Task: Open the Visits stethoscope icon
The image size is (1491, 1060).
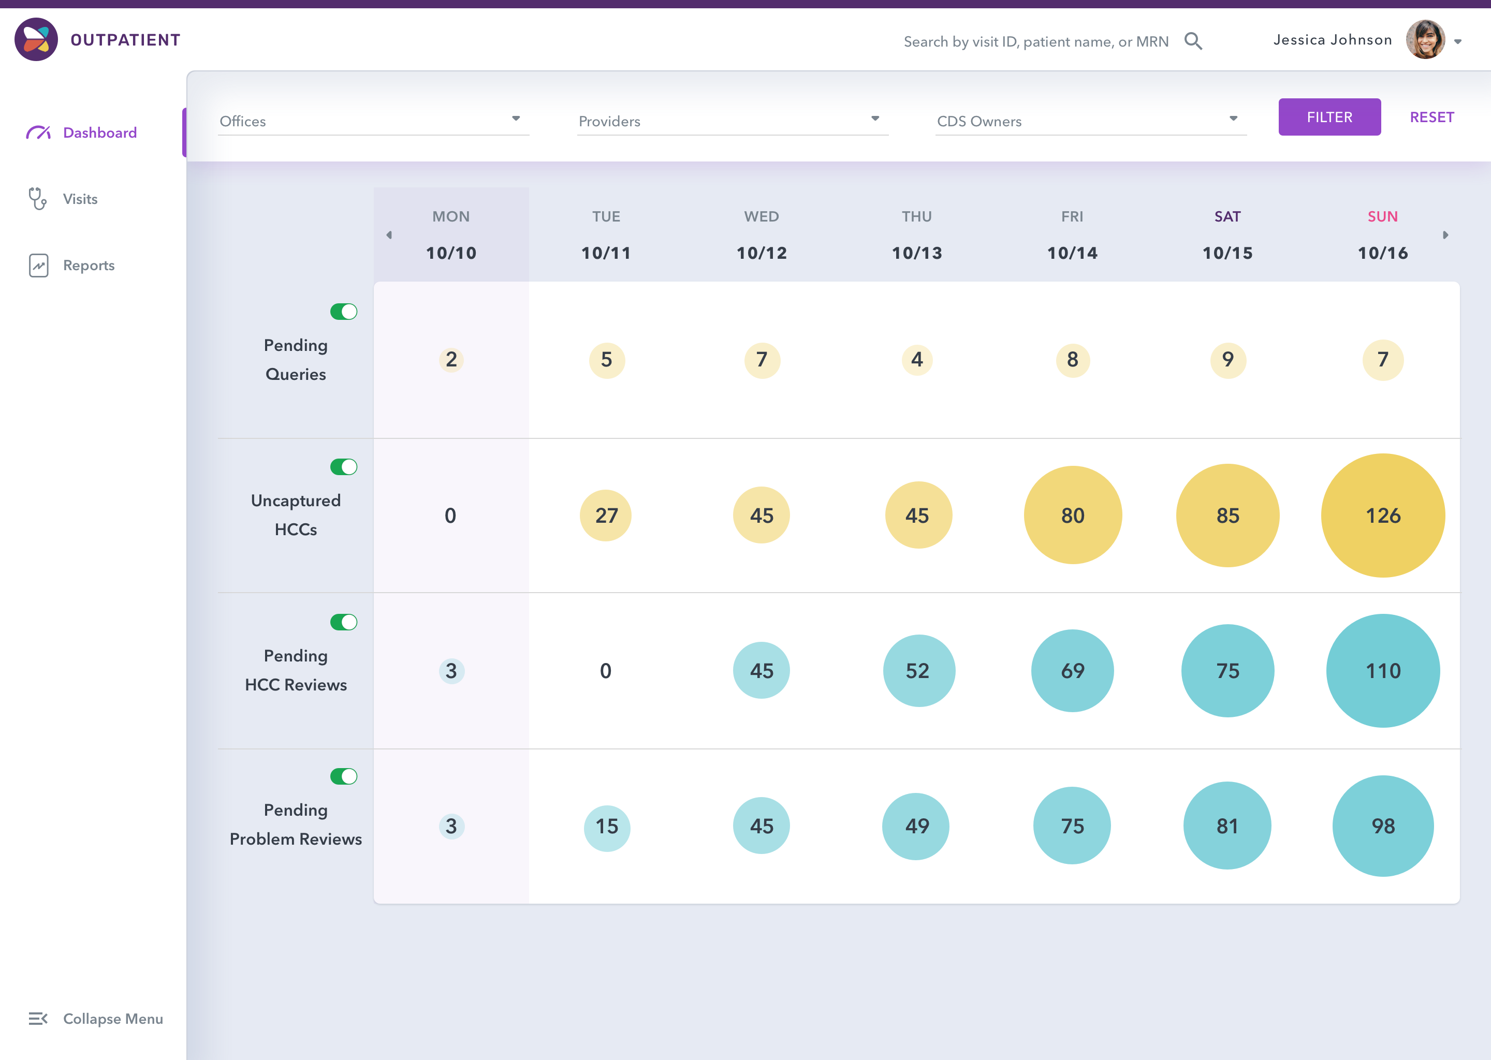Action: tap(38, 199)
